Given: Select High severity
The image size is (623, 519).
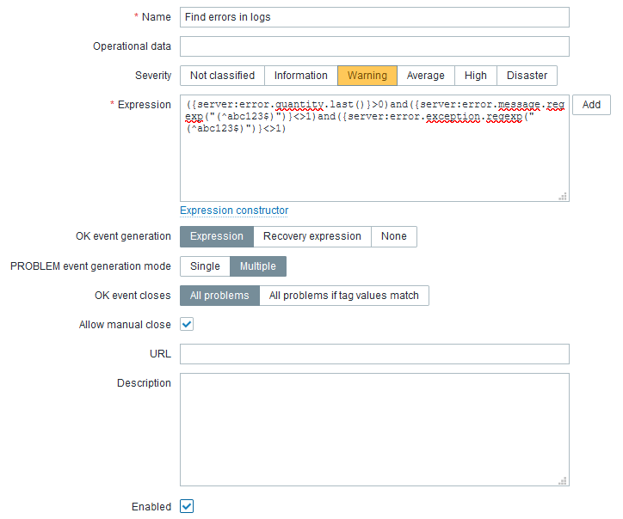Looking at the screenshot, I should 476,76.
